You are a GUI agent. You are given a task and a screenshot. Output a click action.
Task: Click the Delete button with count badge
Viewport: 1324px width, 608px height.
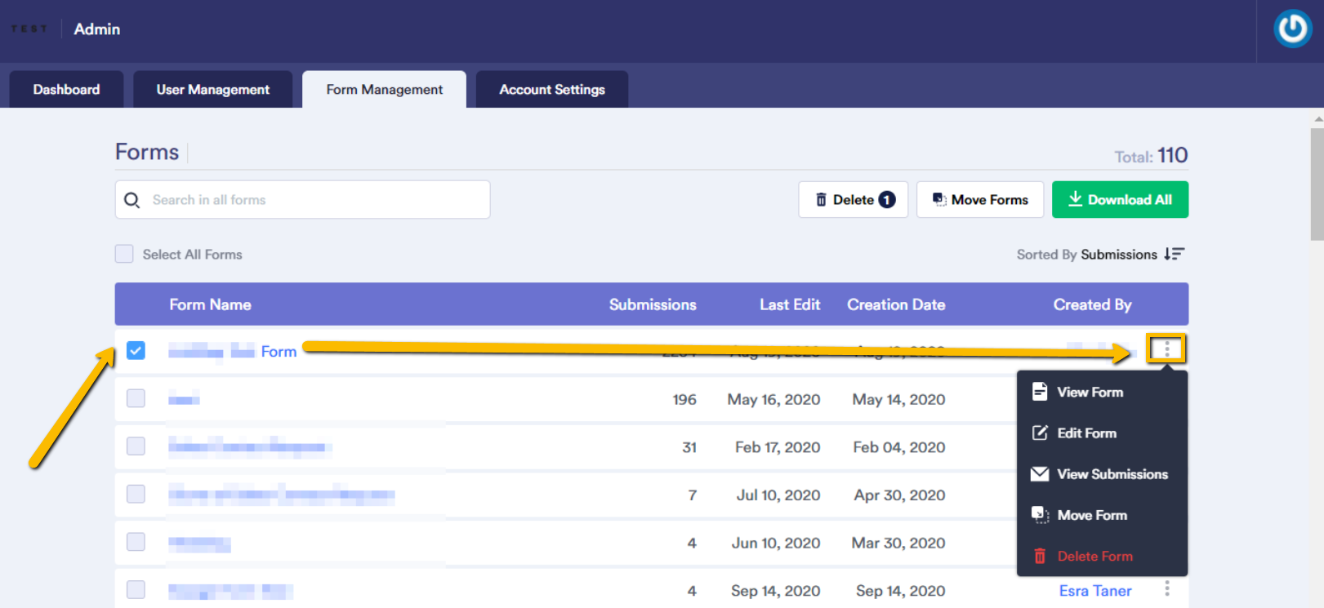(x=853, y=200)
